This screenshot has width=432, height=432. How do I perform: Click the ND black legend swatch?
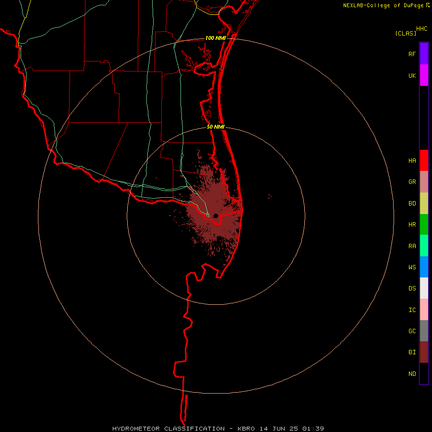click(x=424, y=373)
